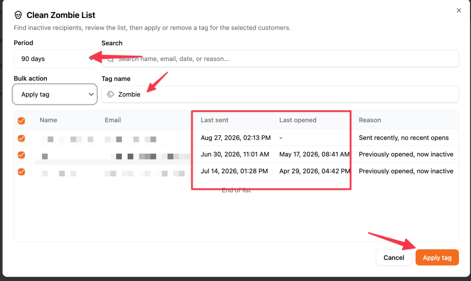The image size is (471, 281).
Task: Select the Apr 29, 2026, 04:42 PM cell
Action: click(x=315, y=171)
